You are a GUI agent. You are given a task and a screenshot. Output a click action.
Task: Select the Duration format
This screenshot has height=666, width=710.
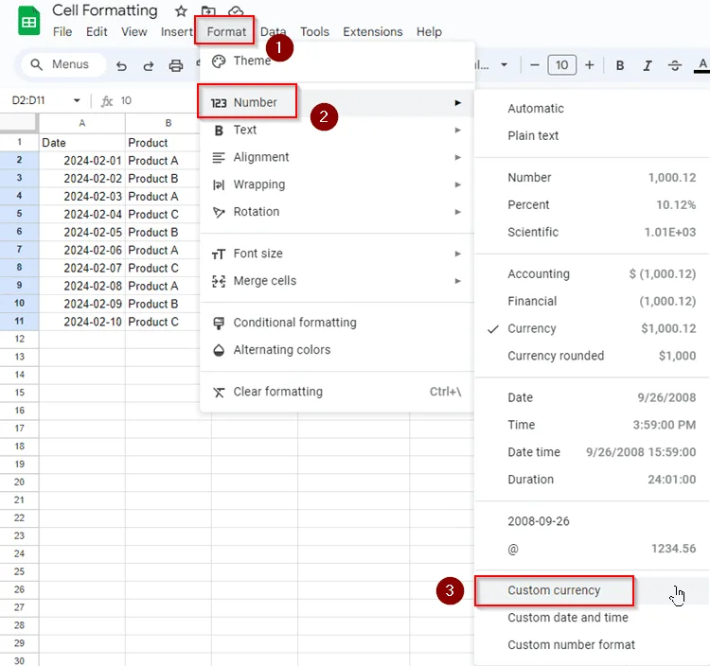[593, 479]
